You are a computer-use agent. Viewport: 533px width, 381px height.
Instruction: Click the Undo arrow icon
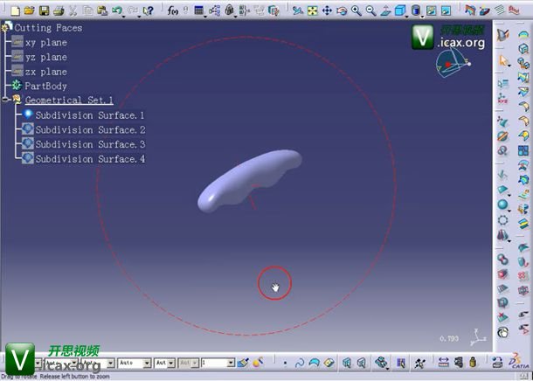tap(117, 11)
